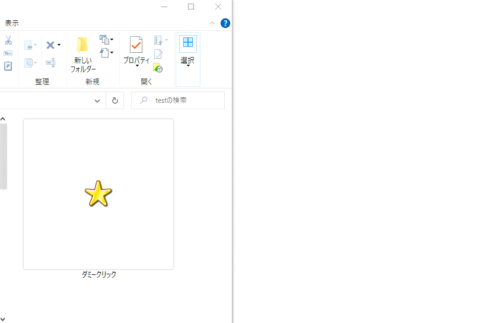Click the Paste shortcut clipboard icon
This screenshot has width=484, height=323.
point(8,66)
